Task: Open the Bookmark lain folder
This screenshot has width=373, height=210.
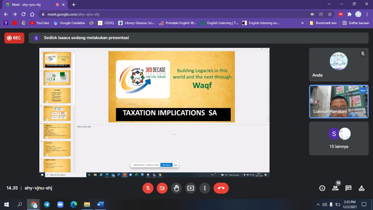Action: coord(323,23)
